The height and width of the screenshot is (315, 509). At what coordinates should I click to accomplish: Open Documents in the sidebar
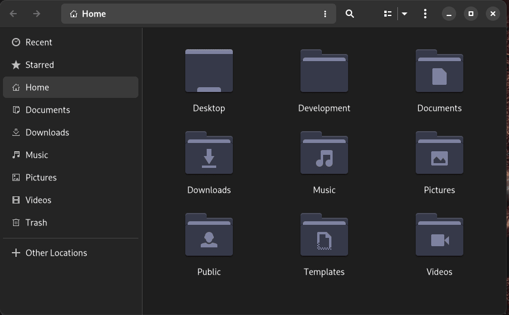tap(71, 110)
